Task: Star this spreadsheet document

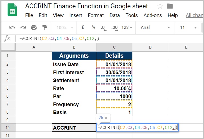Action: tap(160, 6)
